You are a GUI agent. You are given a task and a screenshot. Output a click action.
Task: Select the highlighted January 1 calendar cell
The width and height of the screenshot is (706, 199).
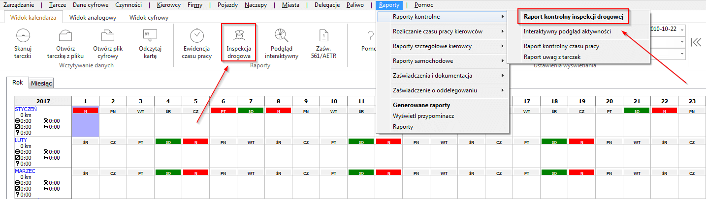[86, 125]
